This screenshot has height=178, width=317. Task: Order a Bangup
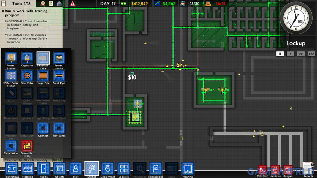pos(288,170)
